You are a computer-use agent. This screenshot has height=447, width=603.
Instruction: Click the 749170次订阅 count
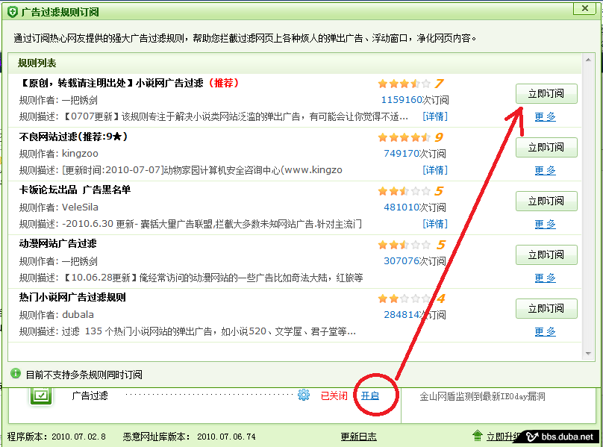coord(415,154)
